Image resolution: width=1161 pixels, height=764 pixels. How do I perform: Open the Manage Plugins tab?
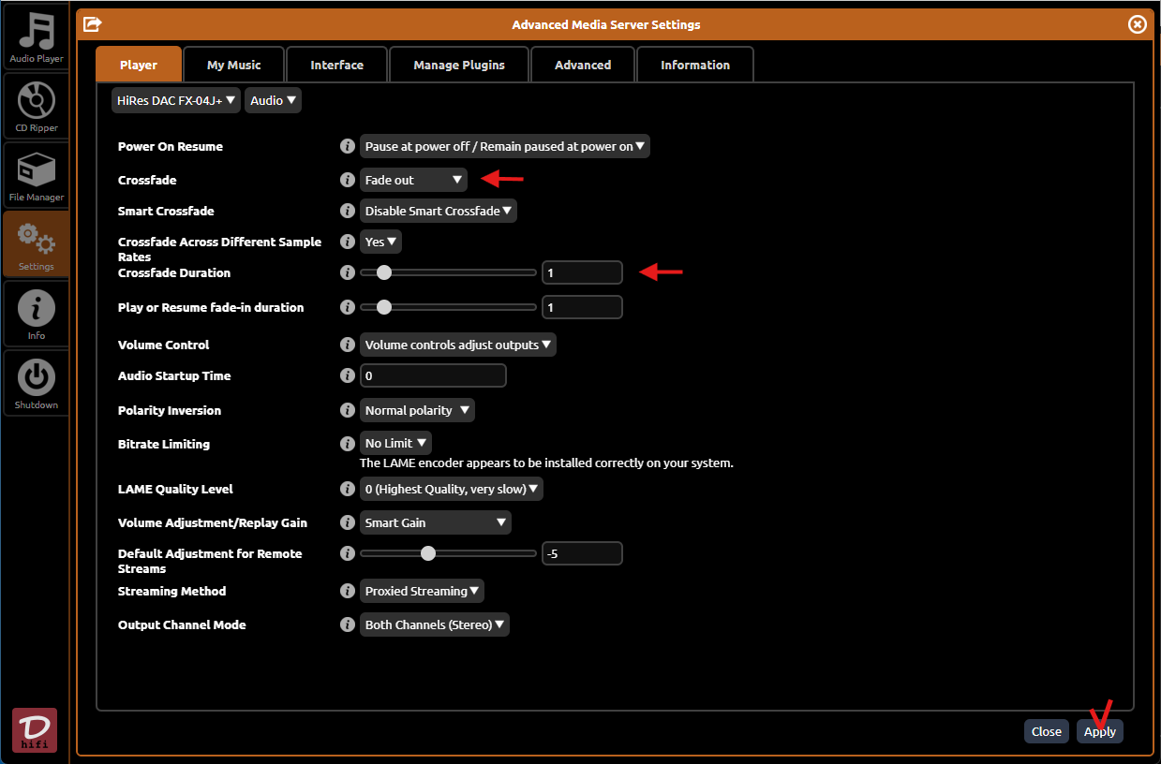(x=459, y=65)
